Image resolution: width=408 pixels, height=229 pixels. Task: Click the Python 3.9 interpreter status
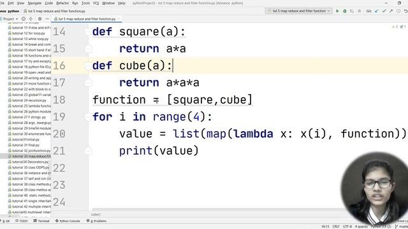tap(381, 226)
